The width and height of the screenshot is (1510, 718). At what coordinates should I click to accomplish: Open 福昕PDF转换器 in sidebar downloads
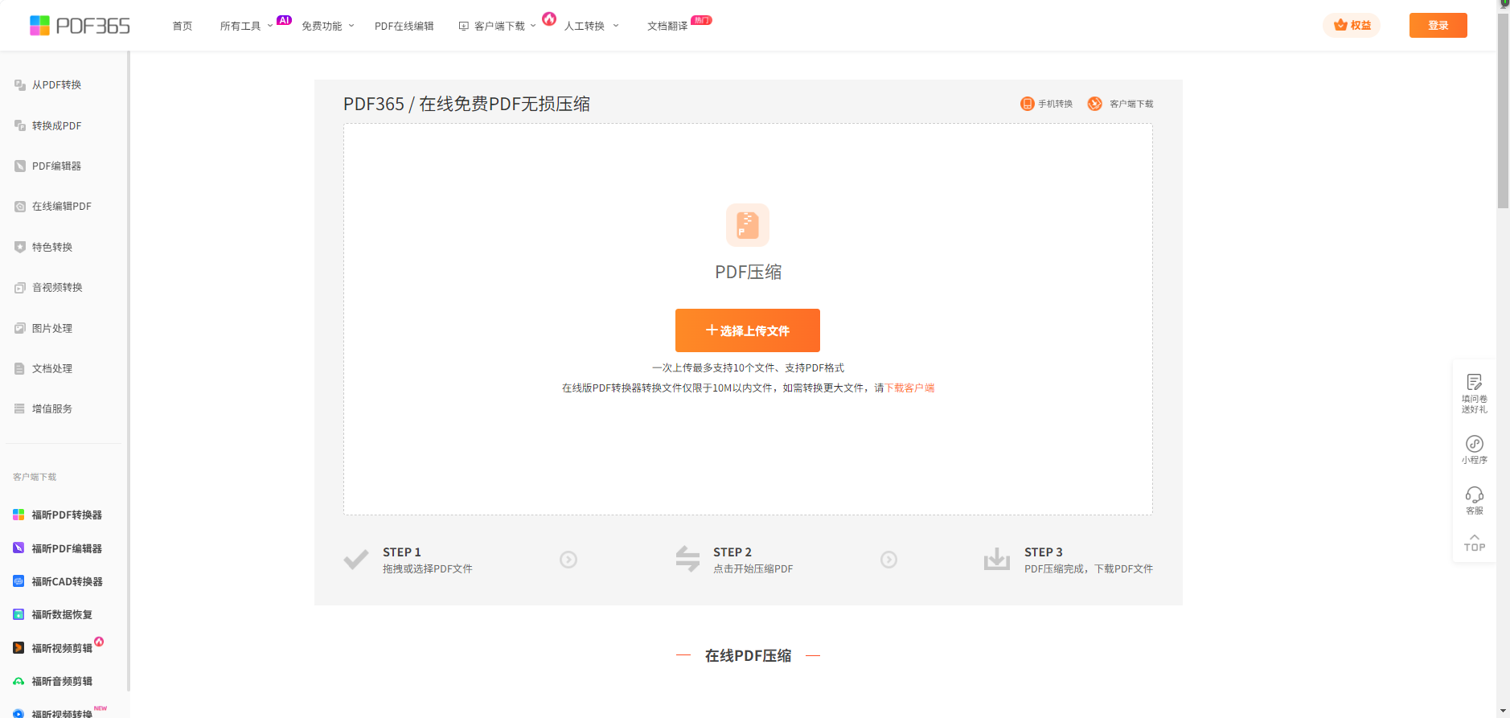pos(66,515)
